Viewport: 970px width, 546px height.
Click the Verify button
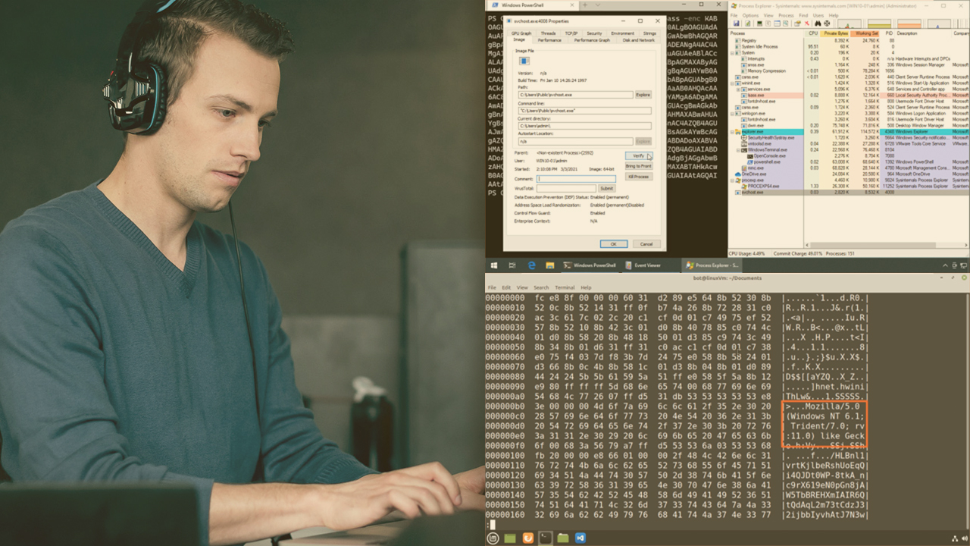[x=639, y=155]
